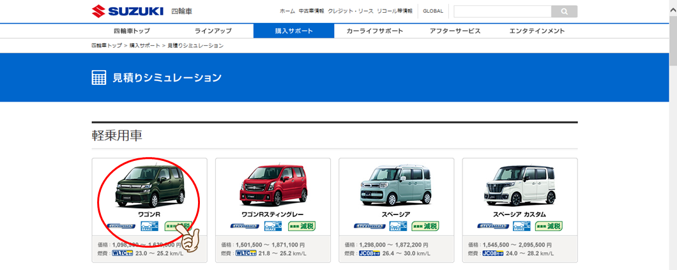This screenshot has width=677, height=270.
Task: Click the スペーシア model name
Action: point(397,214)
